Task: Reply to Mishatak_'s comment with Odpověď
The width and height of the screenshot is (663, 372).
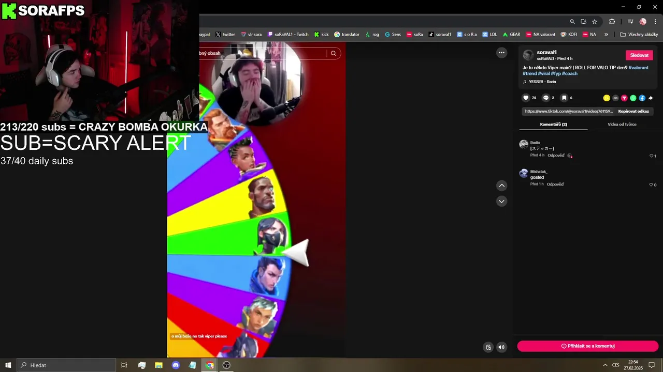Action: click(x=555, y=184)
